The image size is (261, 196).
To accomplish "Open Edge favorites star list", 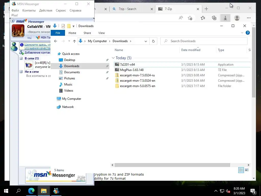I will (x=203, y=18).
